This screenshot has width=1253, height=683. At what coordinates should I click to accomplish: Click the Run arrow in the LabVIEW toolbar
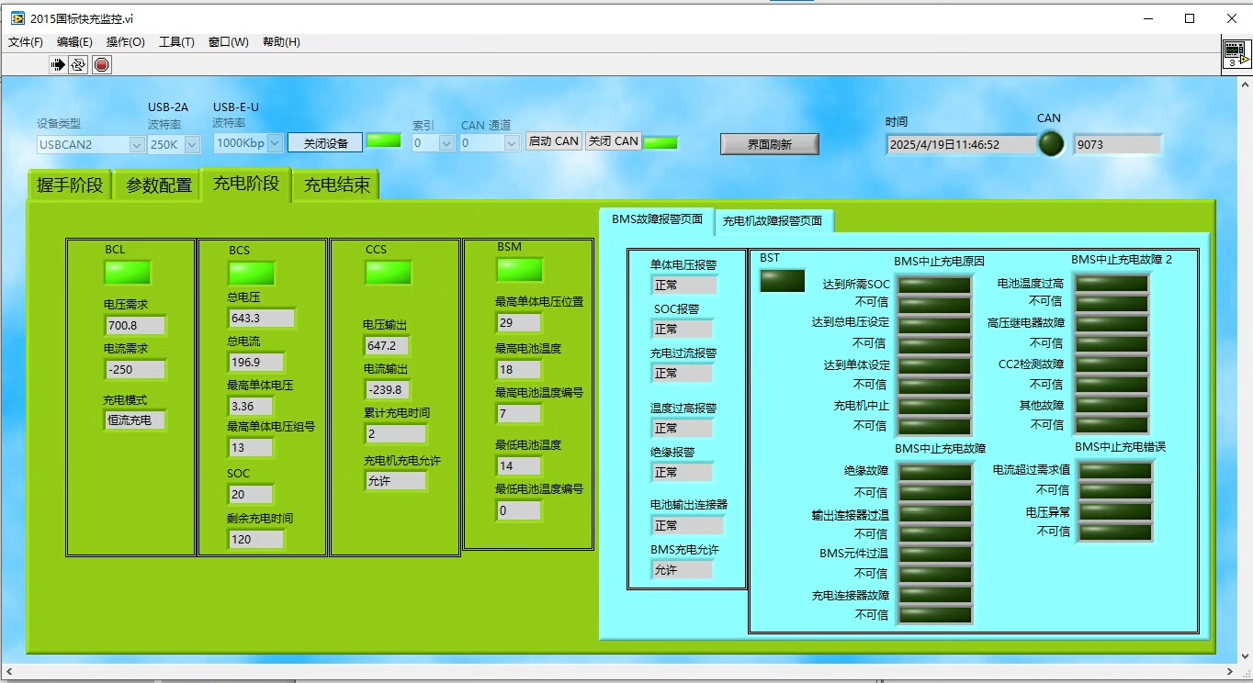point(58,64)
